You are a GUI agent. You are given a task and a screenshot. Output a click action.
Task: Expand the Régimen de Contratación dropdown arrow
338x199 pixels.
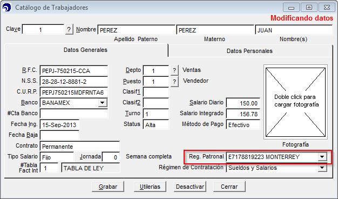tap(322, 168)
